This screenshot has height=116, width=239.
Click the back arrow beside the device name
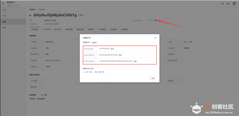pyautogui.click(x=30, y=15)
